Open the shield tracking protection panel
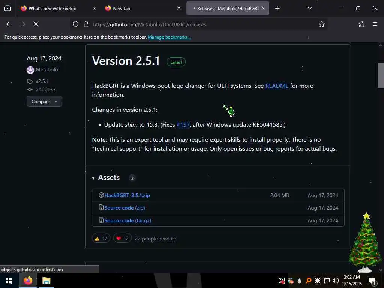The image size is (384, 288). [76, 24]
